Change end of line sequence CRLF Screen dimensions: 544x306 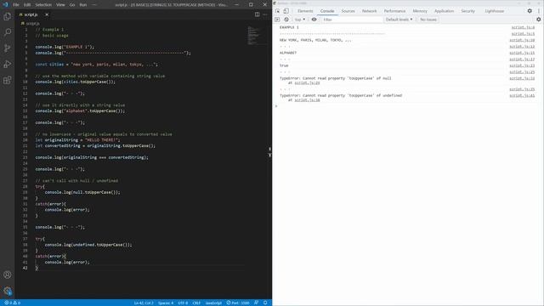[196, 303]
